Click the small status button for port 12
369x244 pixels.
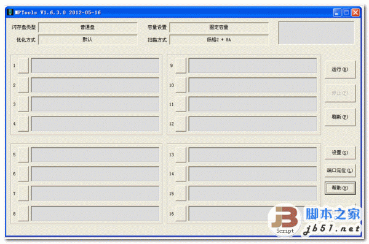(181, 124)
